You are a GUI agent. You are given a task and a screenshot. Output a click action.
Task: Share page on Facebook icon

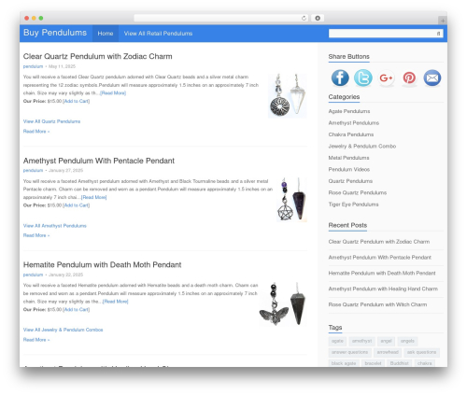tap(340, 78)
